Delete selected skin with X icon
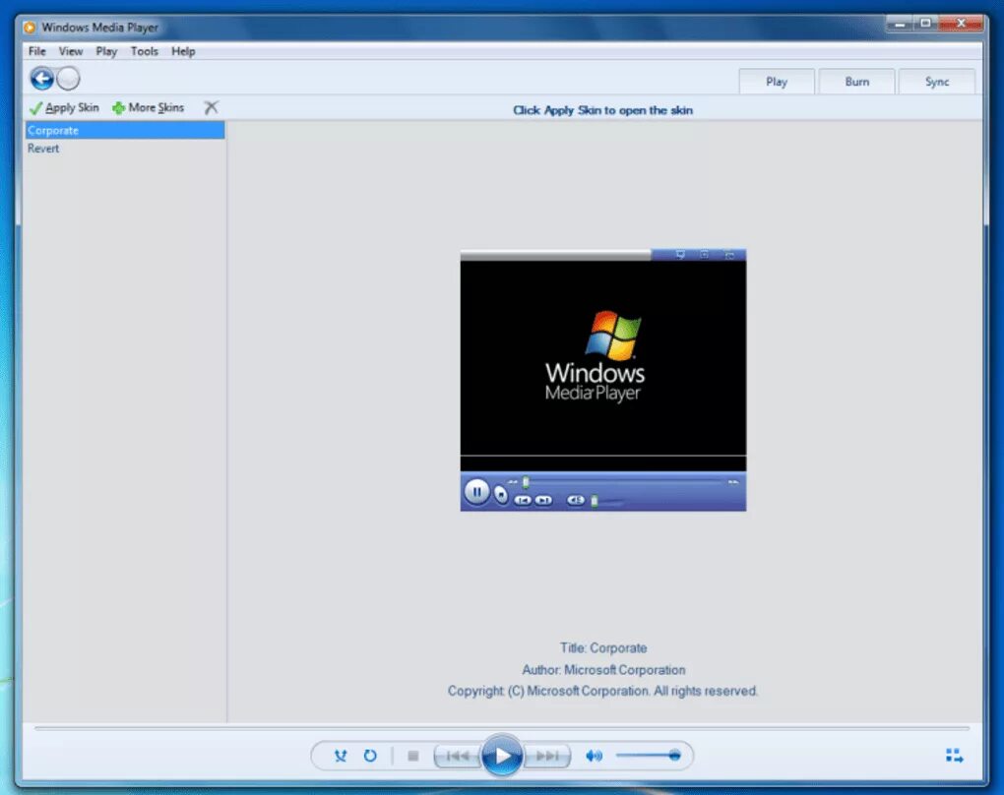The height and width of the screenshot is (795, 1004). (x=211, y=107)
